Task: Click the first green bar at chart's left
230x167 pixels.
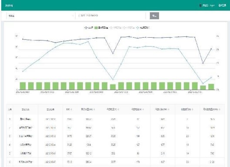Action: [23, 86]
